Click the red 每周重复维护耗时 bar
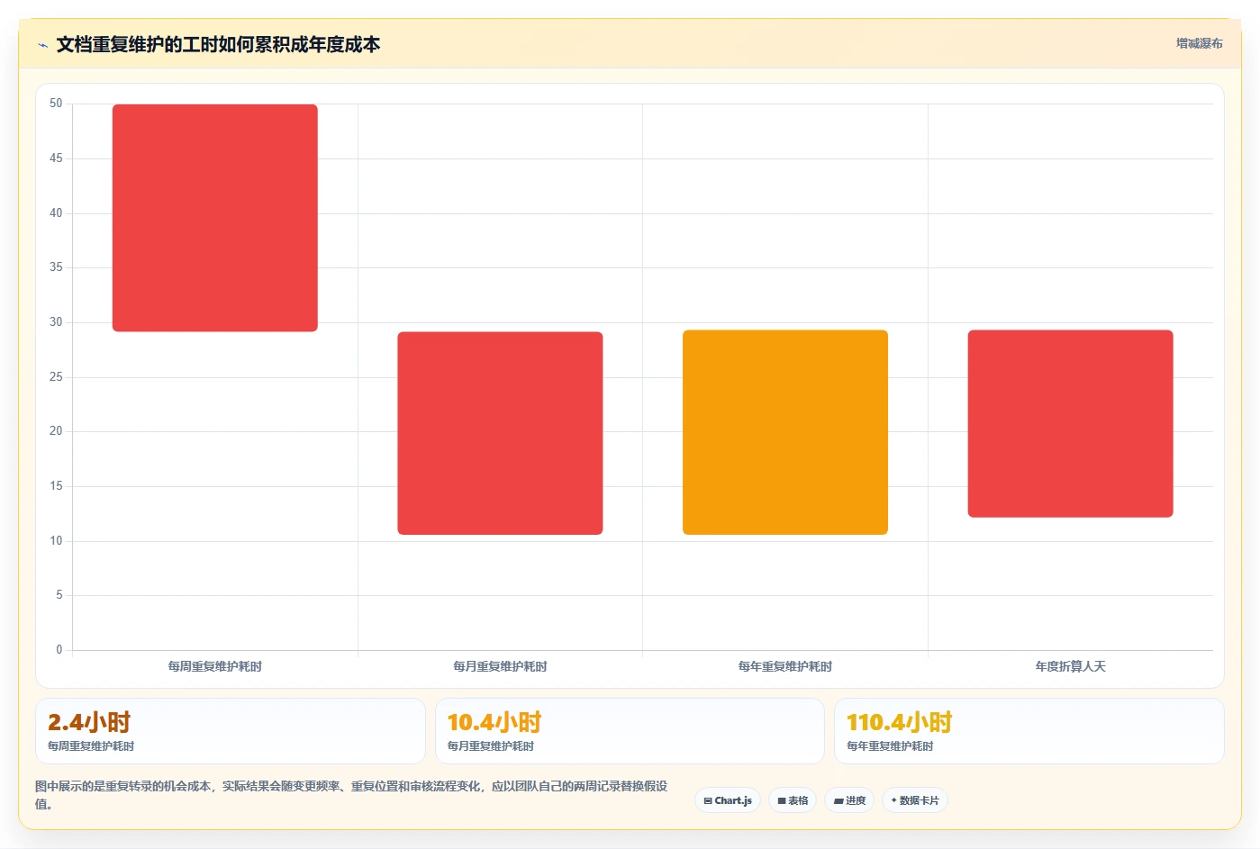 (x=214, y=218)
